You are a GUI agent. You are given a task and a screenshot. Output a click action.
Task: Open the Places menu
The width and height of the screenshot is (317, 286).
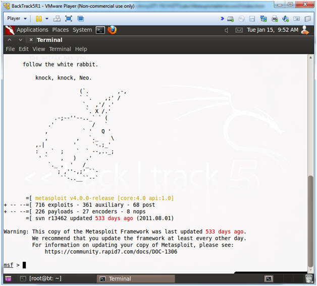pyautogui.click(x=61, y=30)
